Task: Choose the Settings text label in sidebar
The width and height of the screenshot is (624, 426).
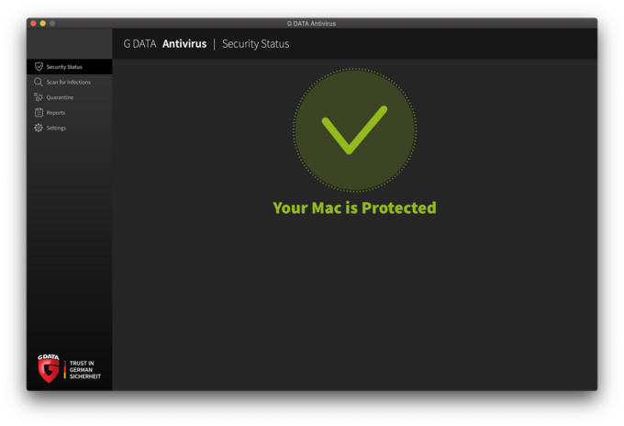Action: (56, 128)
